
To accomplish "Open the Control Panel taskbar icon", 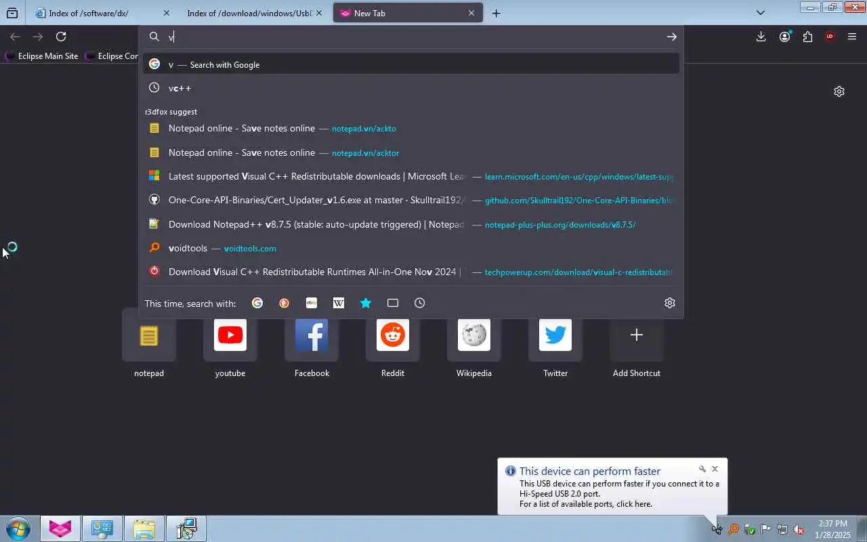I will coord(102,528).
